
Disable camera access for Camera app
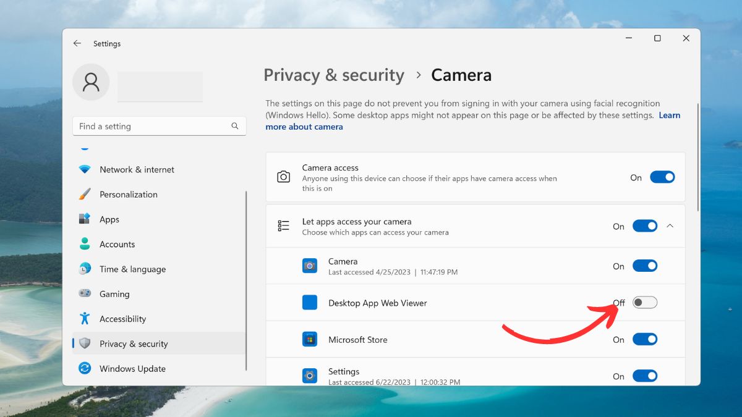click(645, 266)
